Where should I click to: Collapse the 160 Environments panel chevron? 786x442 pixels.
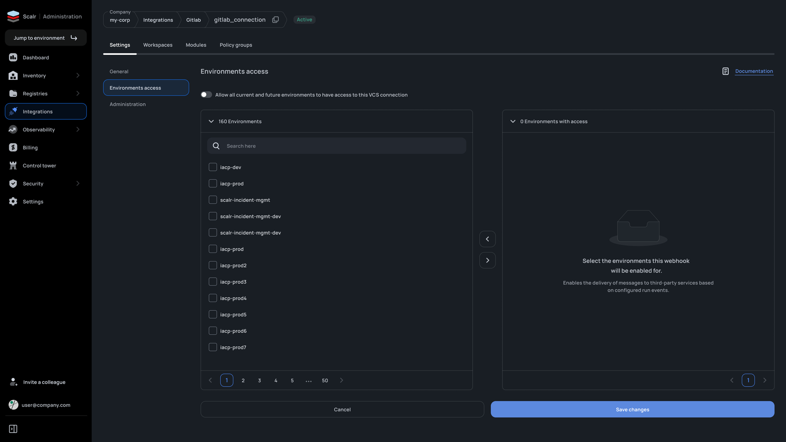click(211, 121)
